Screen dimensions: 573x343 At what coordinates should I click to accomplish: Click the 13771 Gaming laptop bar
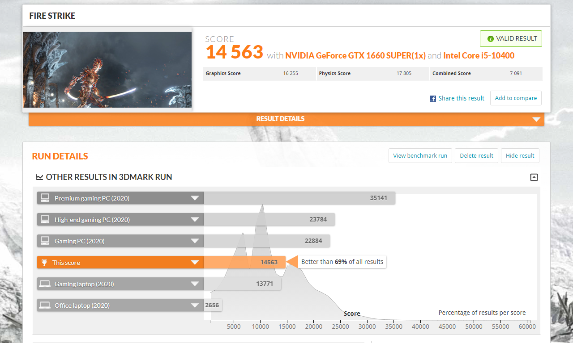point(242,284)
